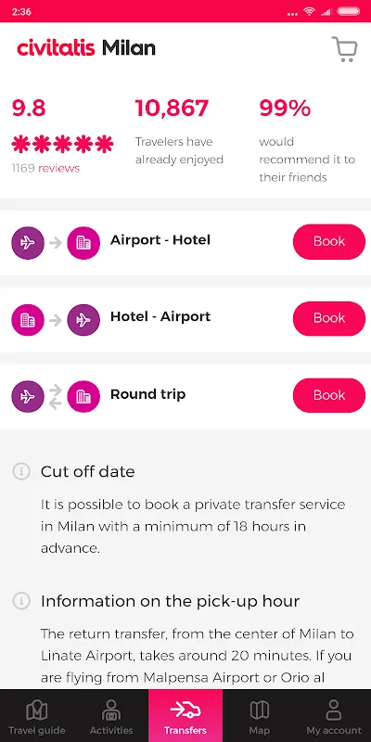Screen dimensions: 371x742
Task: Book the Hotel - Airport transfer
Action: point(329,318)
